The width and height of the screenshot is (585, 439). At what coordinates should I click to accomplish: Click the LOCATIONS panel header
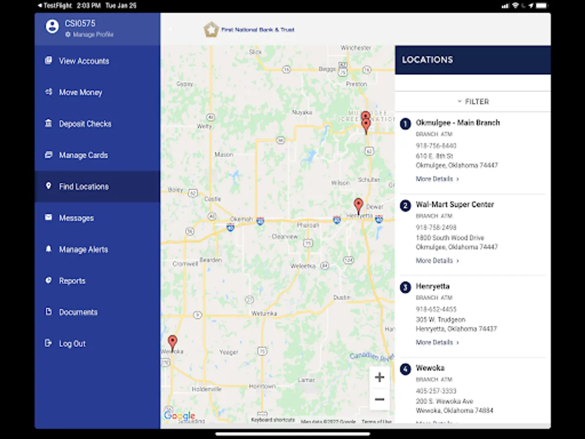point(473,60)
